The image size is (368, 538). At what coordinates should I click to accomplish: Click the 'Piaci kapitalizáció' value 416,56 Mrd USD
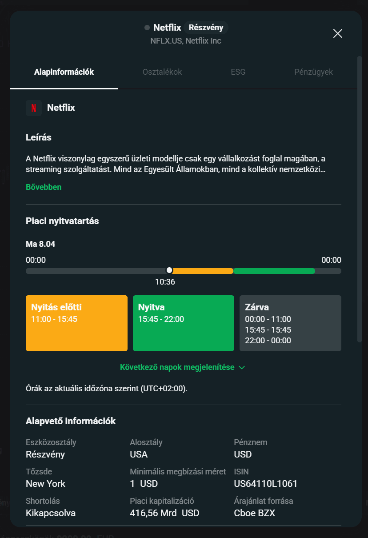(x=164, y=513)
